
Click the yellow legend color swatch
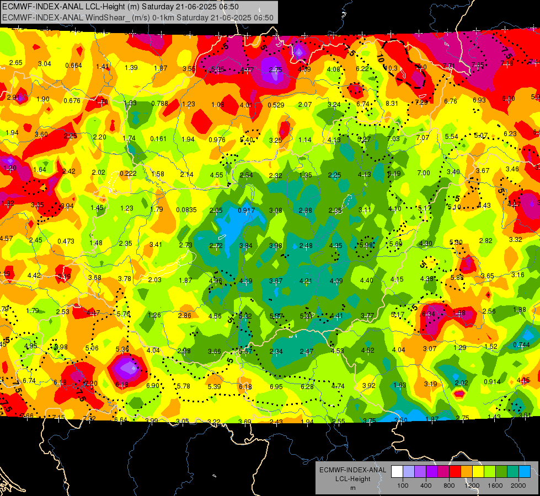click(x=478, y=471)
